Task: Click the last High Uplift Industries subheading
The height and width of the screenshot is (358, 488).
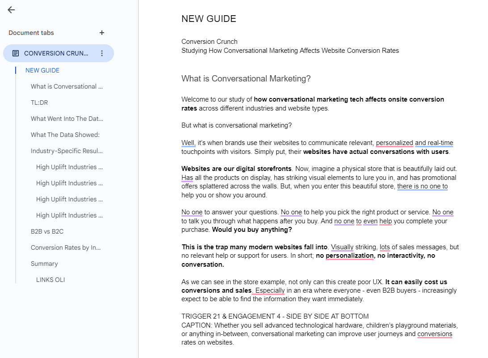Action: tap(69, 215)
